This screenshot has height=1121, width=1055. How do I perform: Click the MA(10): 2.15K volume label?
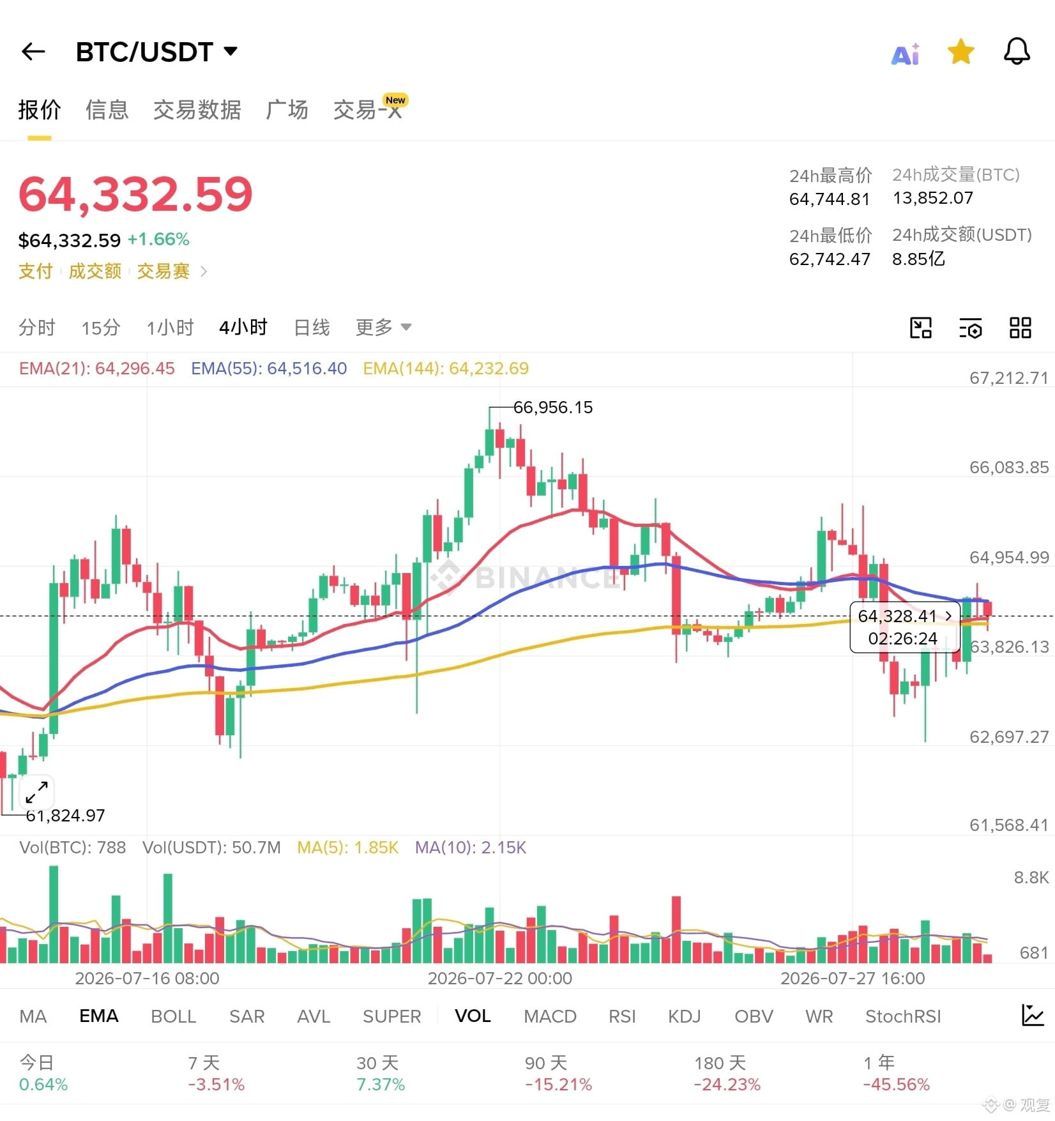click(471, 848)
